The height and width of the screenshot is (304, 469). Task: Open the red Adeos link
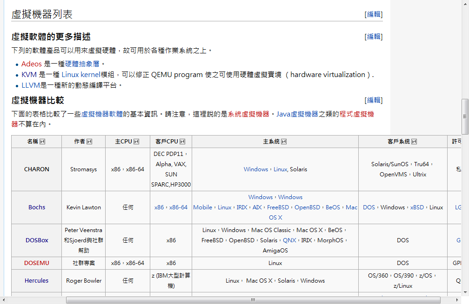[x=31, y=64]
